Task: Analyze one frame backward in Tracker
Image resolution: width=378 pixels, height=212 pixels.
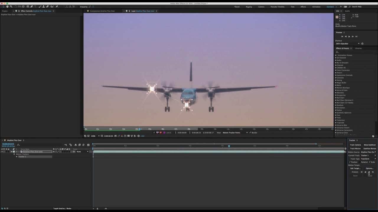Action: click(361, 172)
